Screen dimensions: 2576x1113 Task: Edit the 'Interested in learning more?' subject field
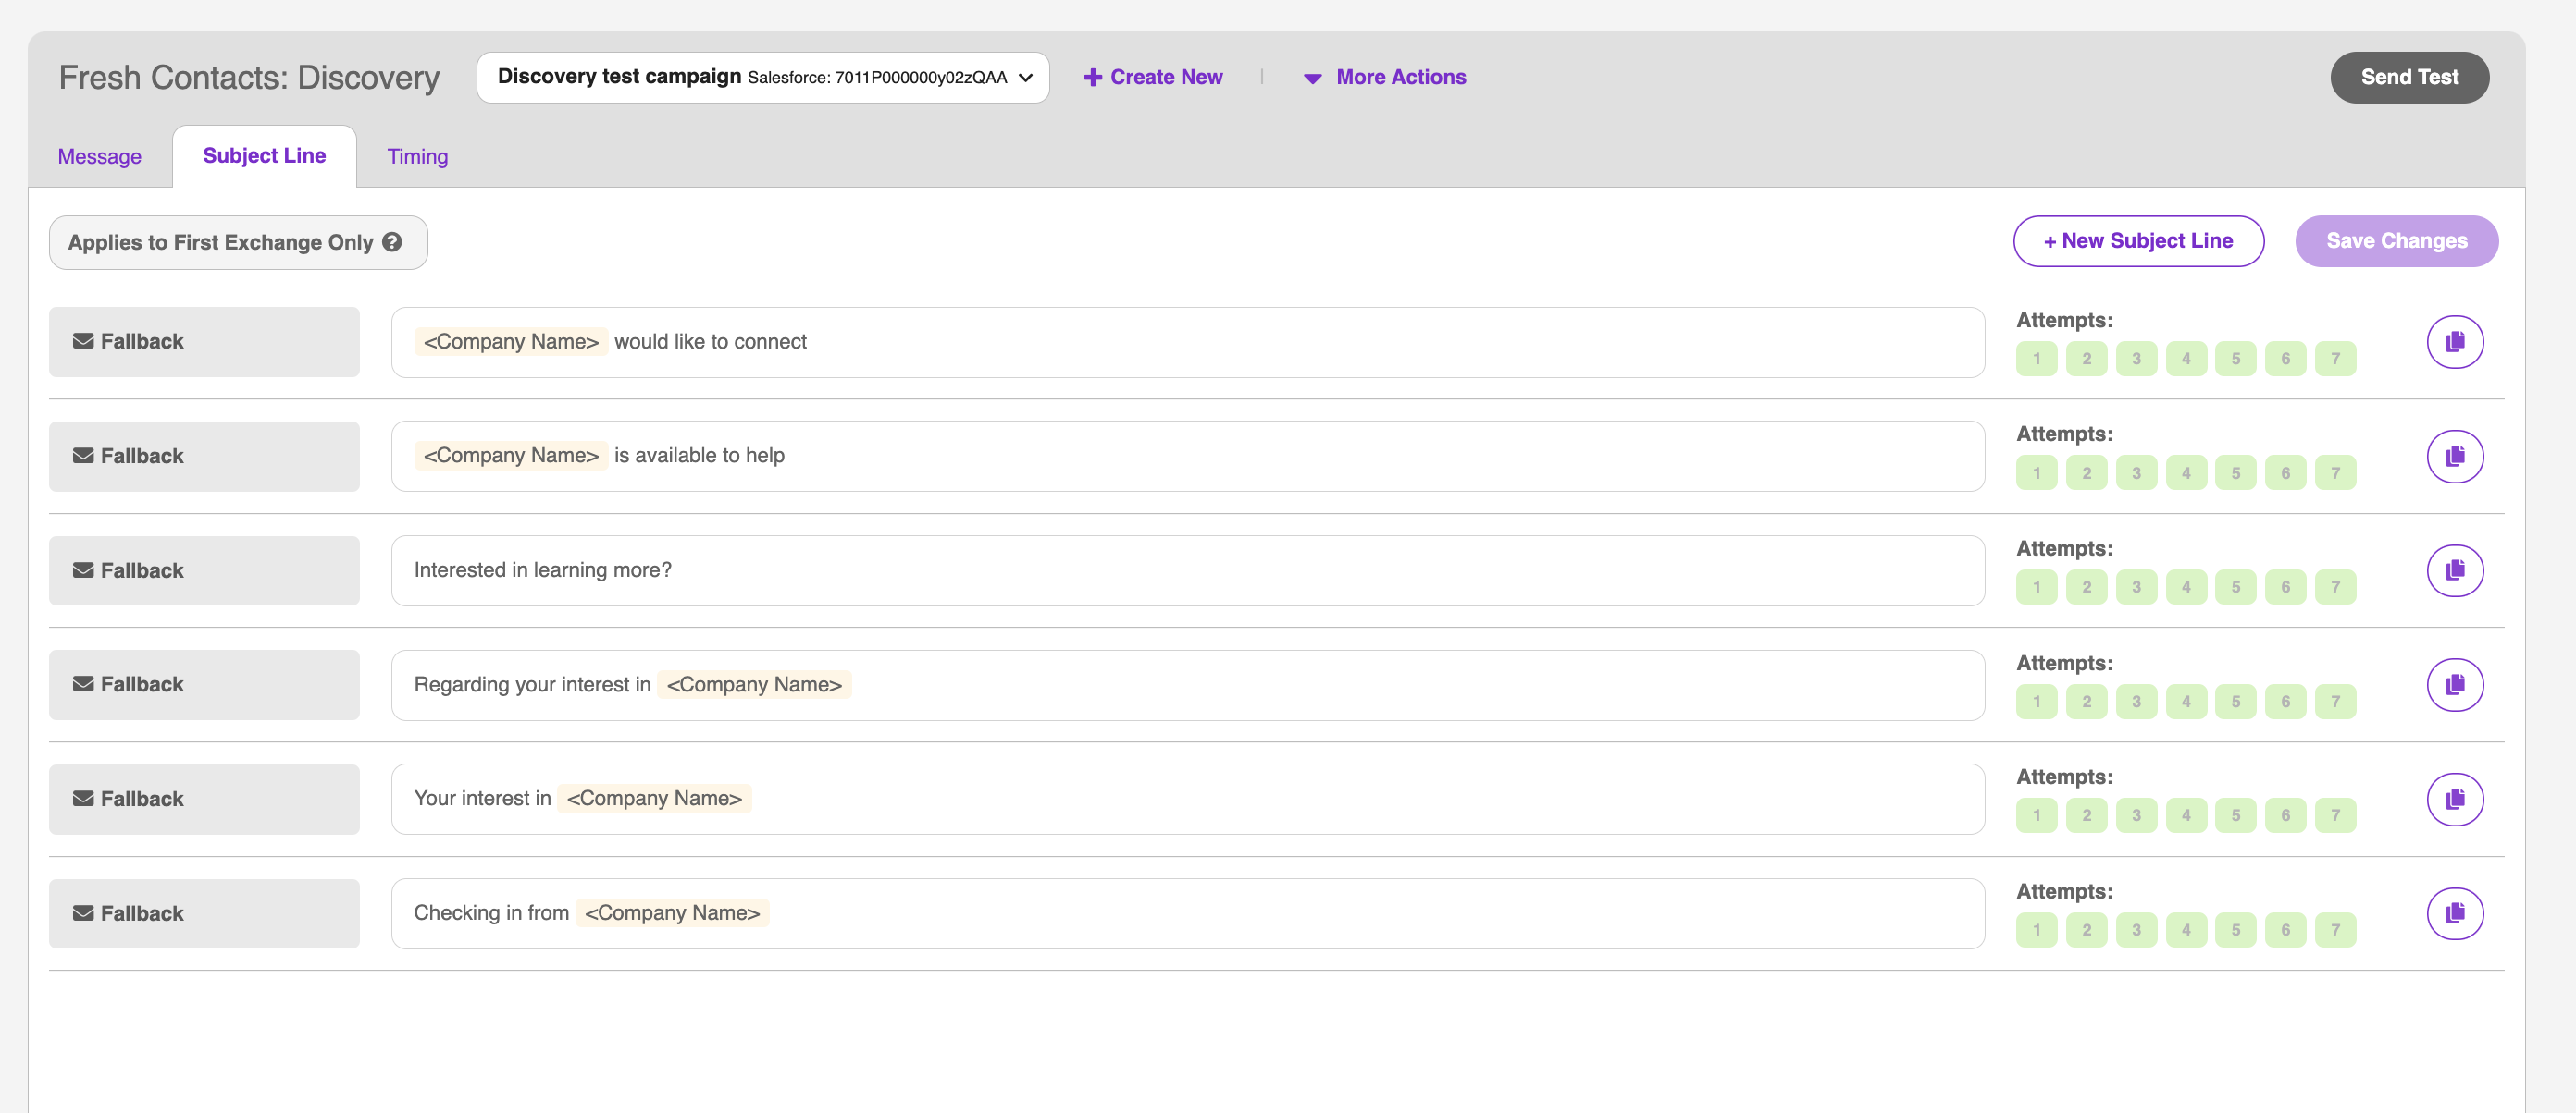pyautogui.click(x=1187, y=570)
